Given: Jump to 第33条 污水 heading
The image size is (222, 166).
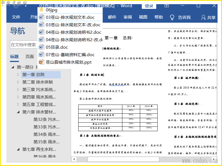Looking at the screenshot, I should point(46,127).
